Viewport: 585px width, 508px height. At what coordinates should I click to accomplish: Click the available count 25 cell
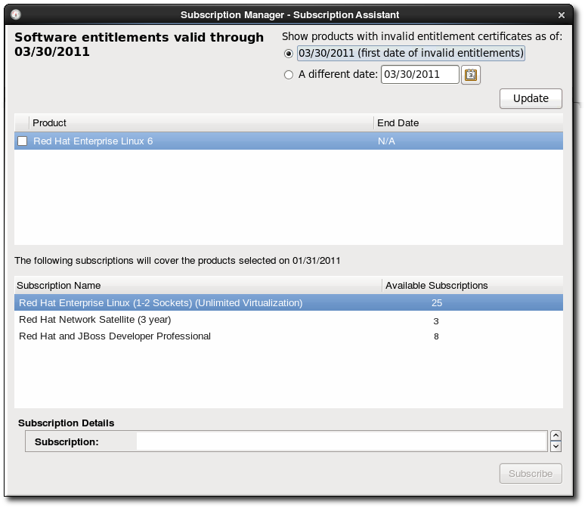437,302
